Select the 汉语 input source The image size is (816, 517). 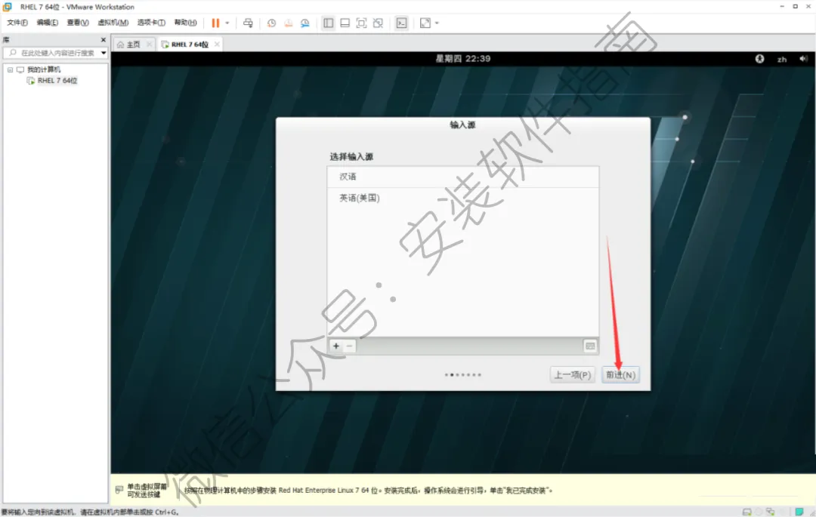[463, 177]
